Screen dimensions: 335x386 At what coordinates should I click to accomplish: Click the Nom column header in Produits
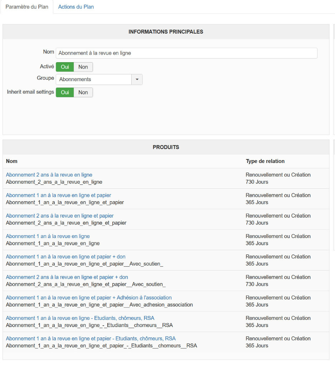11,161
